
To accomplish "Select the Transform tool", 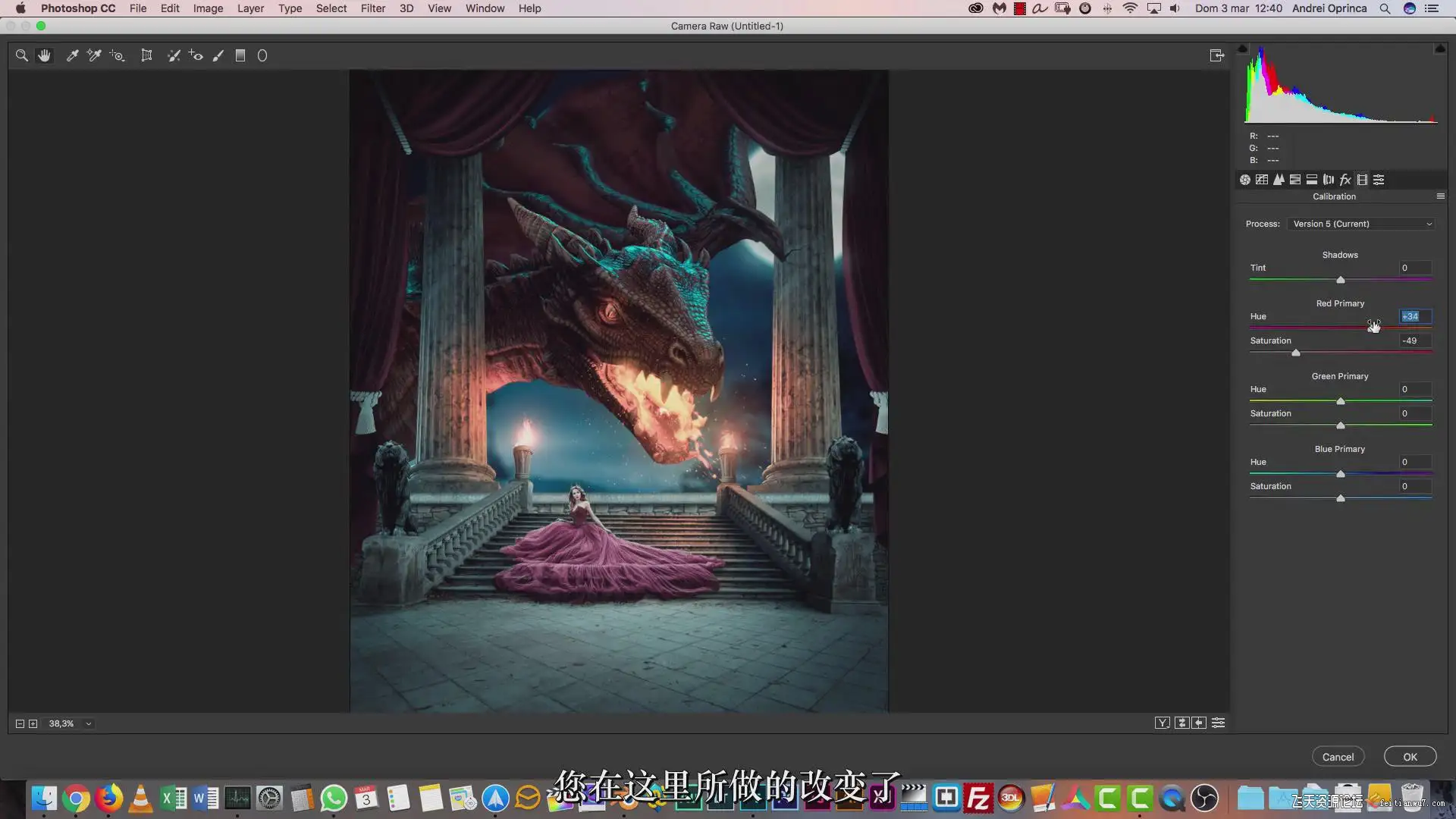I will tap(146, 55).
